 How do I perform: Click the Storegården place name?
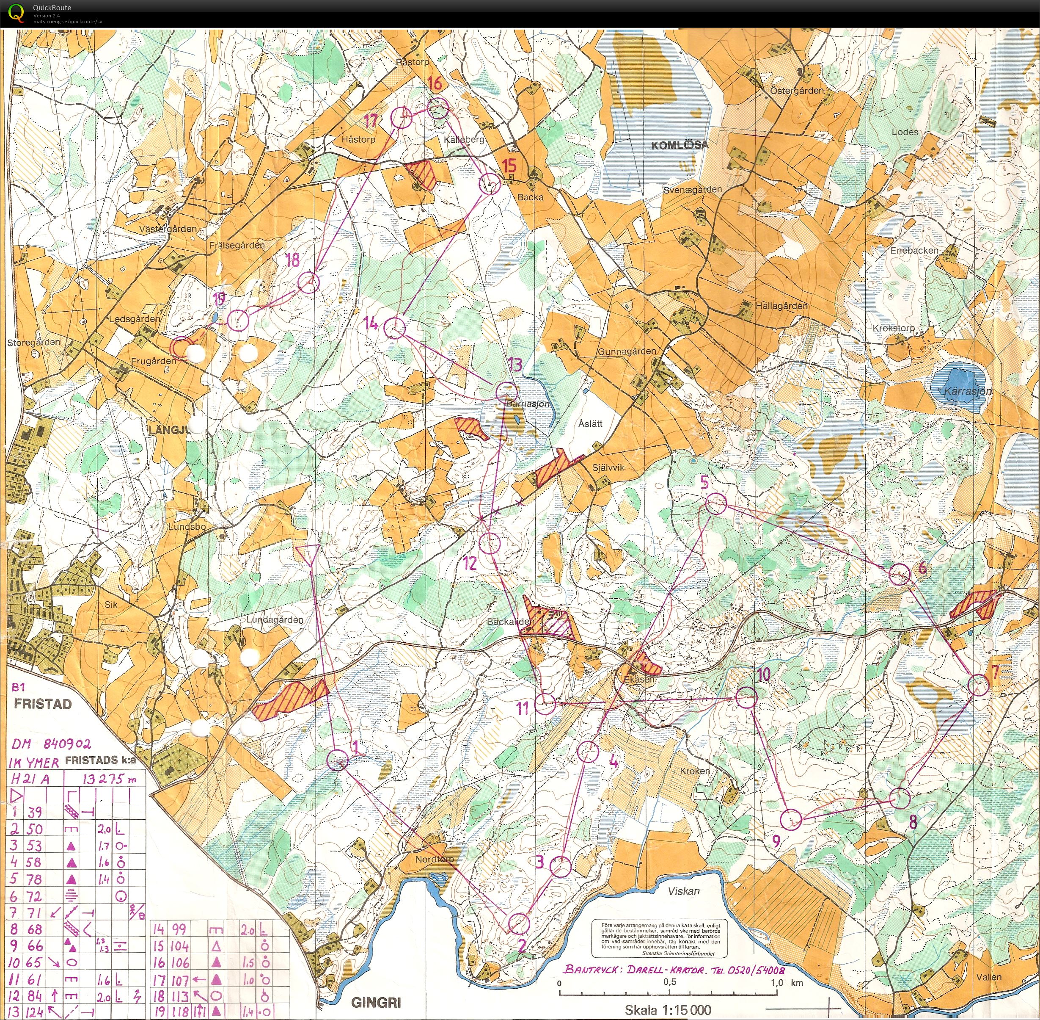(x=34, y=342)
